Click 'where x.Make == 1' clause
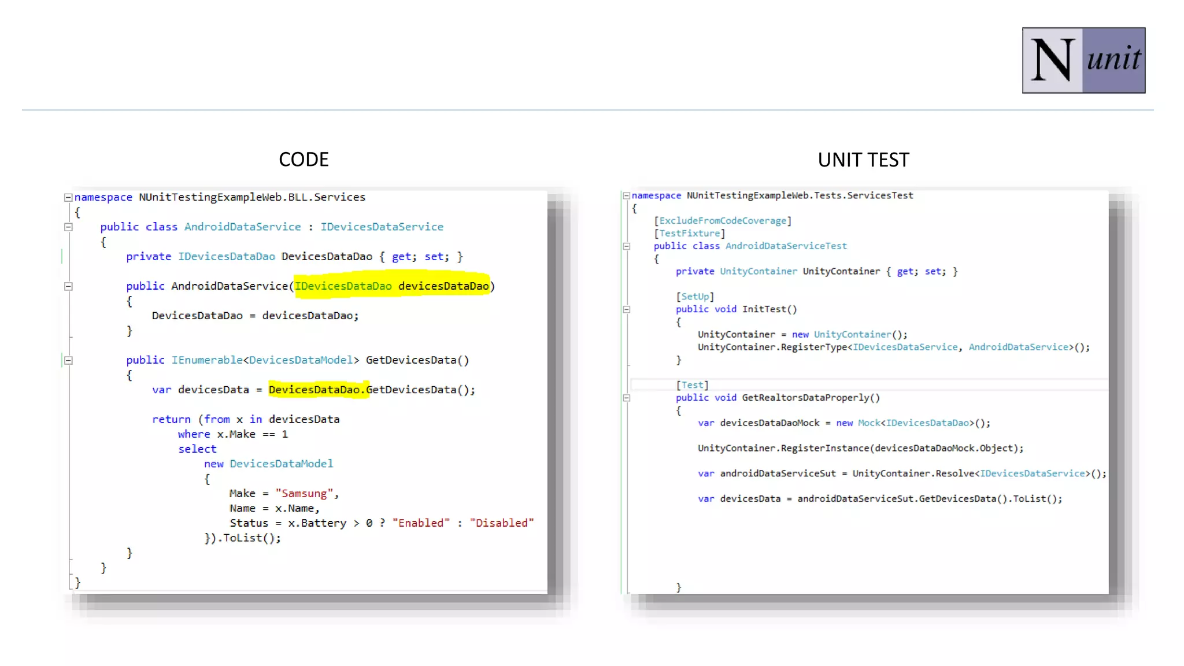Screen dimensions: 1184x666 point(233,434)
